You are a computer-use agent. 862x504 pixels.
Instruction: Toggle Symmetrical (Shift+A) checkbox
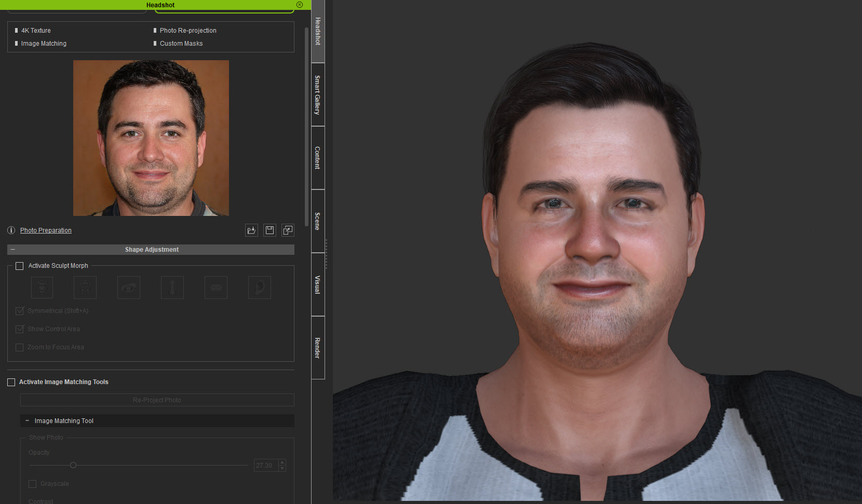(x=20, y=311)
